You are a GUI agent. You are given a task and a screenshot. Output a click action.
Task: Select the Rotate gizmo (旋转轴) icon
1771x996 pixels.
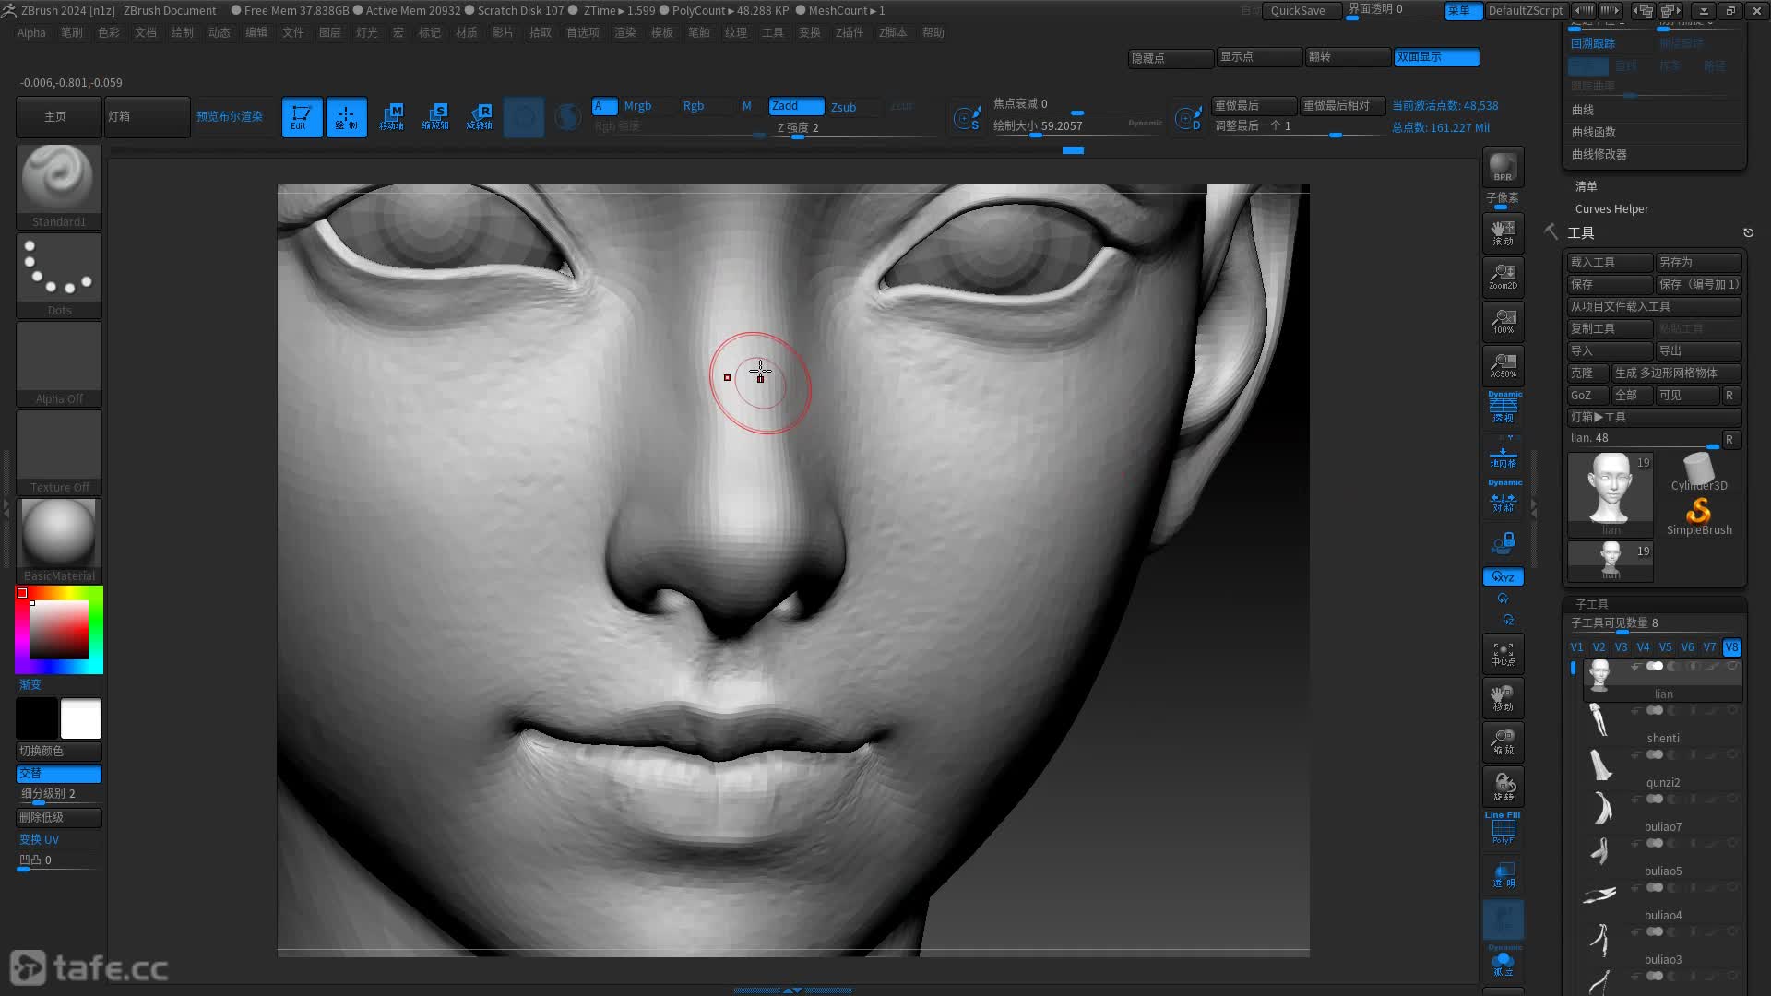480,117
